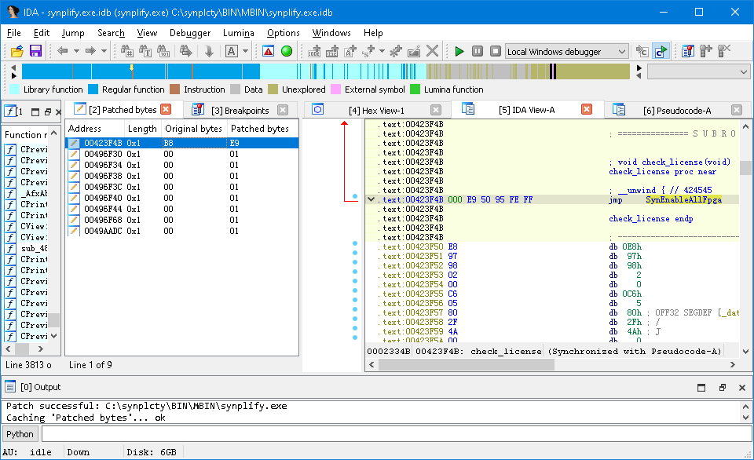
Task: Open the Debugger menu
Action: click(190, 33)
